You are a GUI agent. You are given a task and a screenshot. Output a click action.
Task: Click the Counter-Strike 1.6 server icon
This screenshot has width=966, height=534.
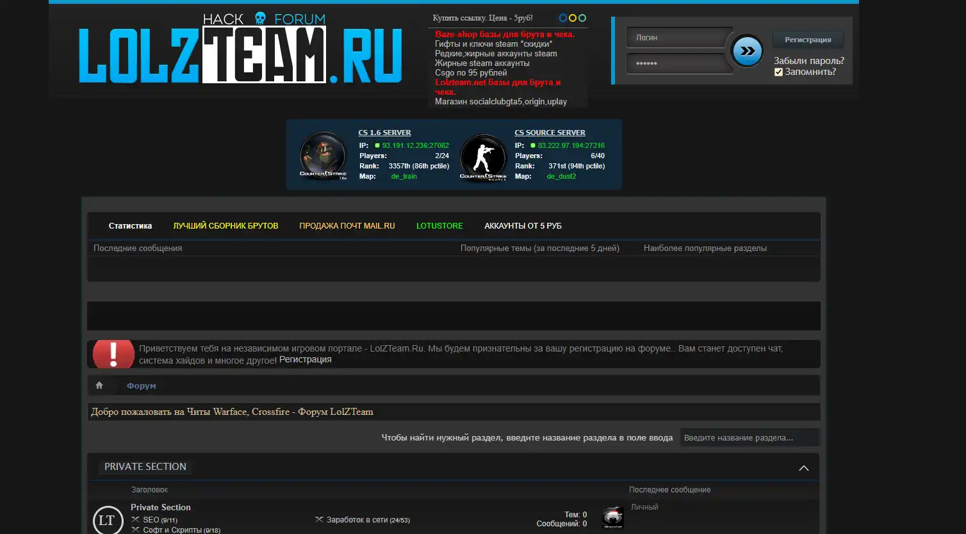coord(323,156)
